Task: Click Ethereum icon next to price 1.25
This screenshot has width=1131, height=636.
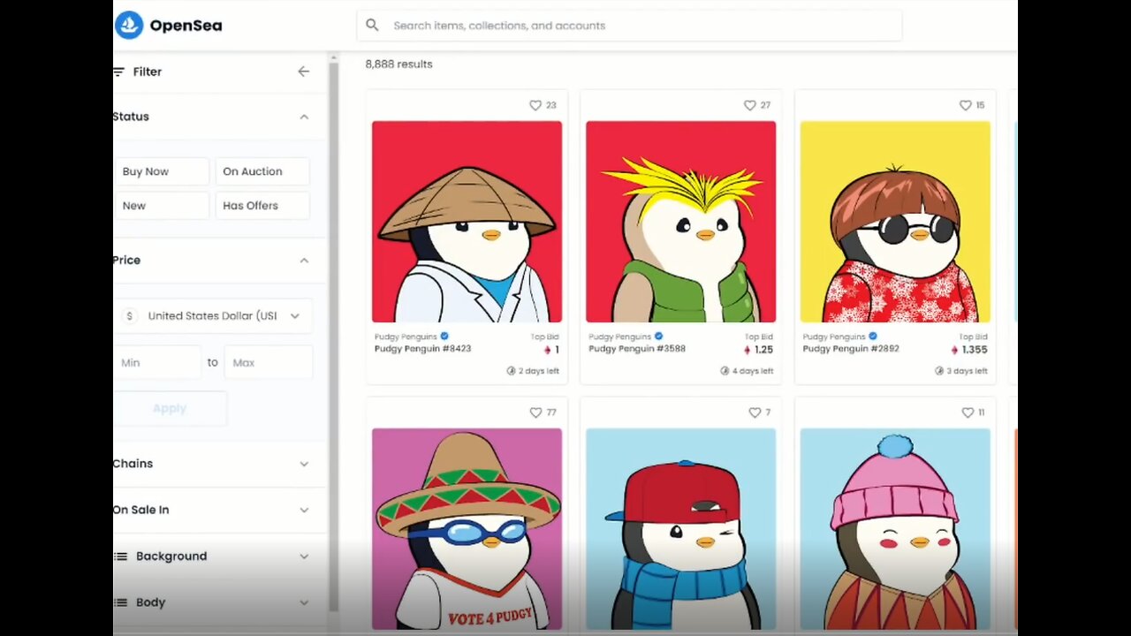Action: (x=748, y=350)
